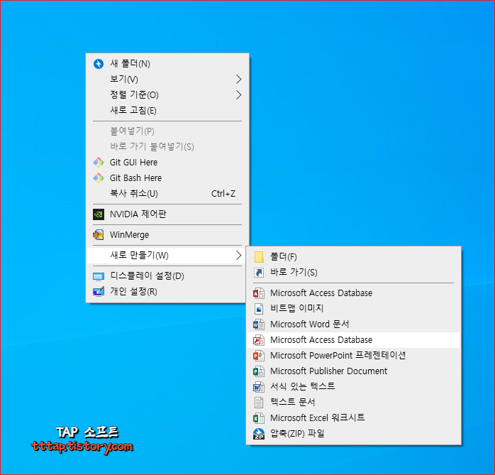The height and width of the screenshot is (475, 495).
Task: Click the yellow folder icon for 폴더(F)
Action: tap(259, 257)
